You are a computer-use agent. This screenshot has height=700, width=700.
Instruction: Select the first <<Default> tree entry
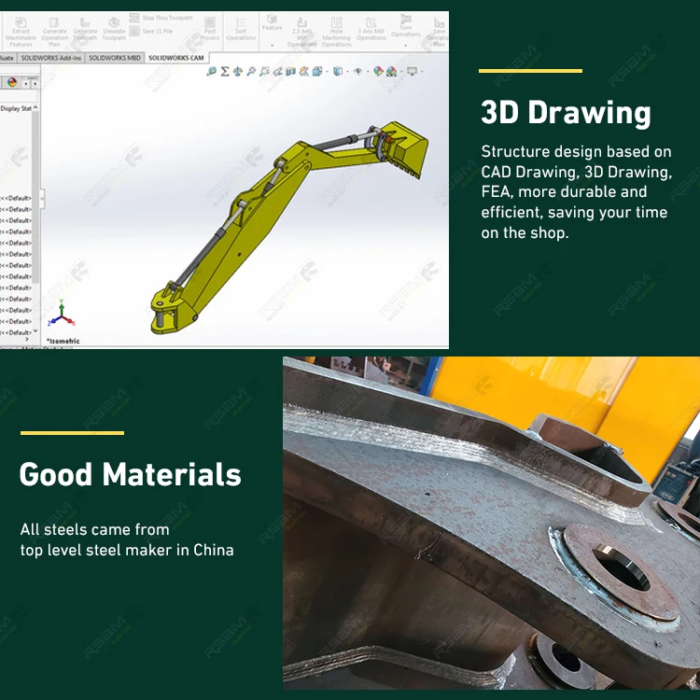point(16,198)
